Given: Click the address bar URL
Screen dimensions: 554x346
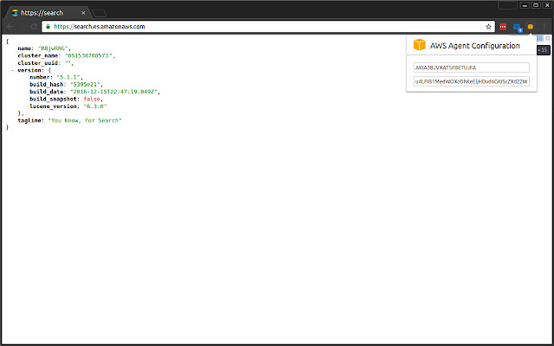Looking at the screenshot, I should 100,27.
